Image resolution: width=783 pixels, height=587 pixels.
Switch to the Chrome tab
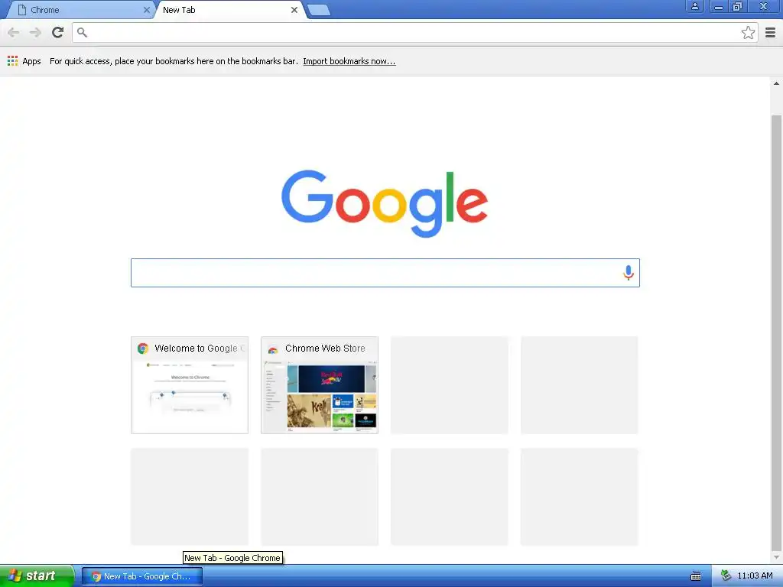tap(80, 10)
